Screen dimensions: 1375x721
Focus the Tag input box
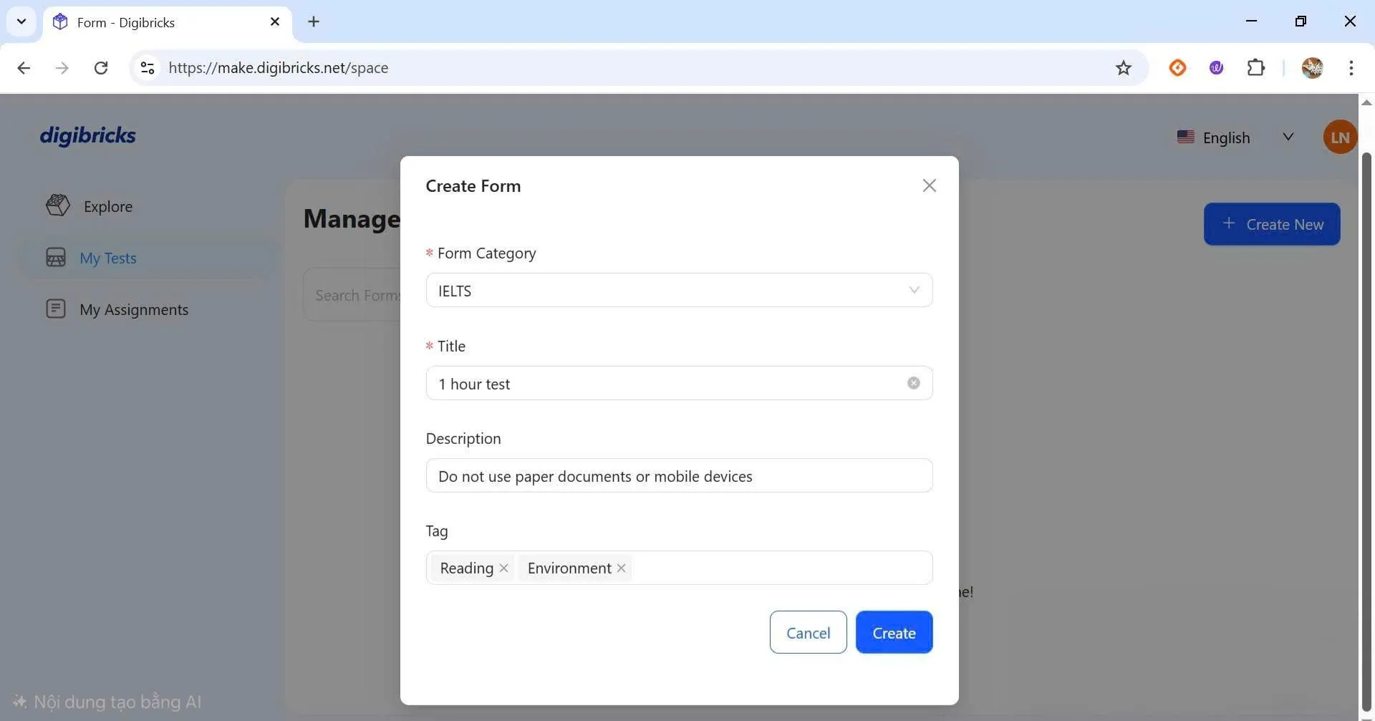click(781, 568)
